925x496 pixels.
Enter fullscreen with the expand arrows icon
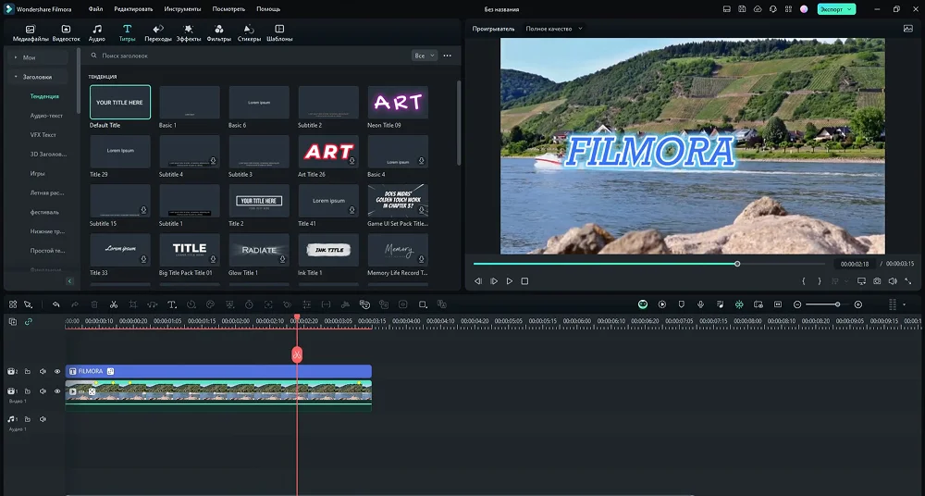[x=908, y=281]
